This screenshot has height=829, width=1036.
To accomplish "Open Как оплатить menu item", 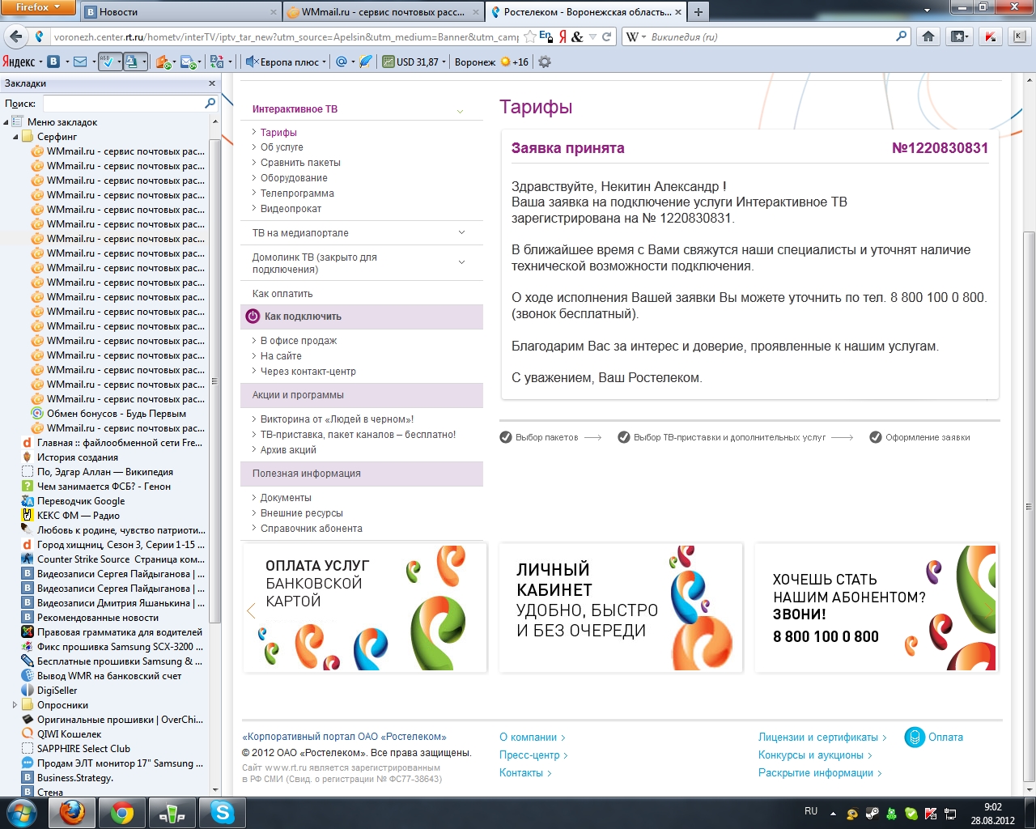I will [x=282, y=294].
